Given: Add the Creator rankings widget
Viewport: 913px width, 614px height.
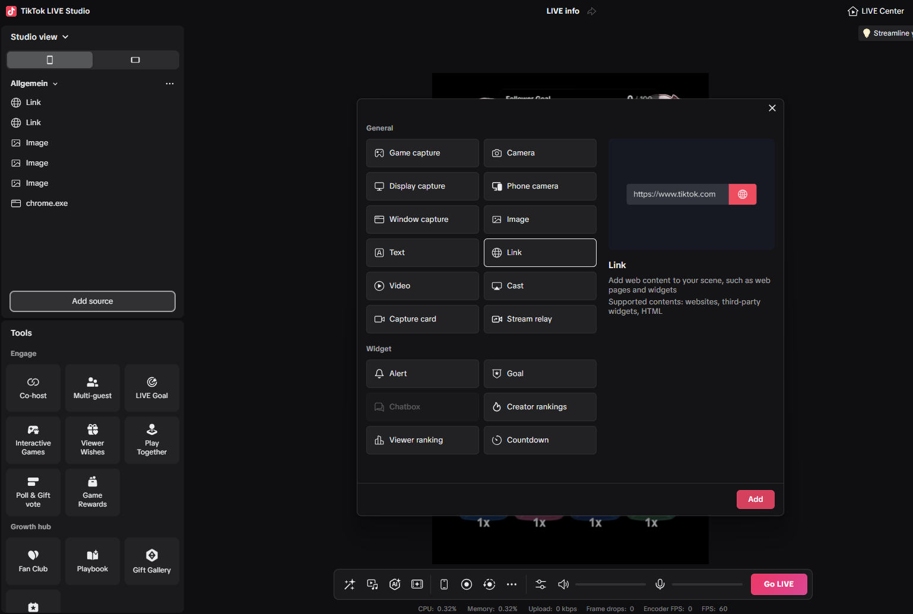Looking at the screenshot, I should pos(540,407).
